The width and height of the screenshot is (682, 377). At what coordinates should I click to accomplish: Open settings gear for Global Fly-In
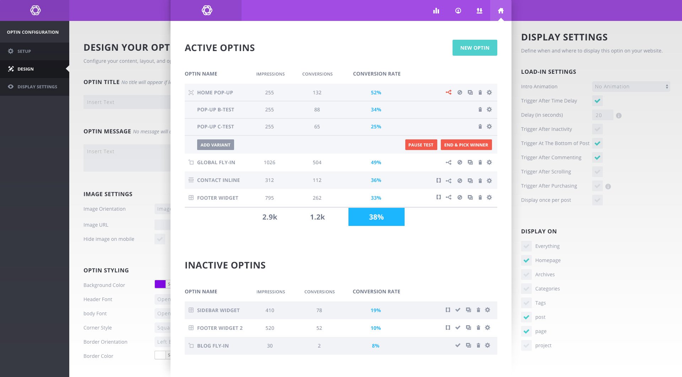[489, 162]
